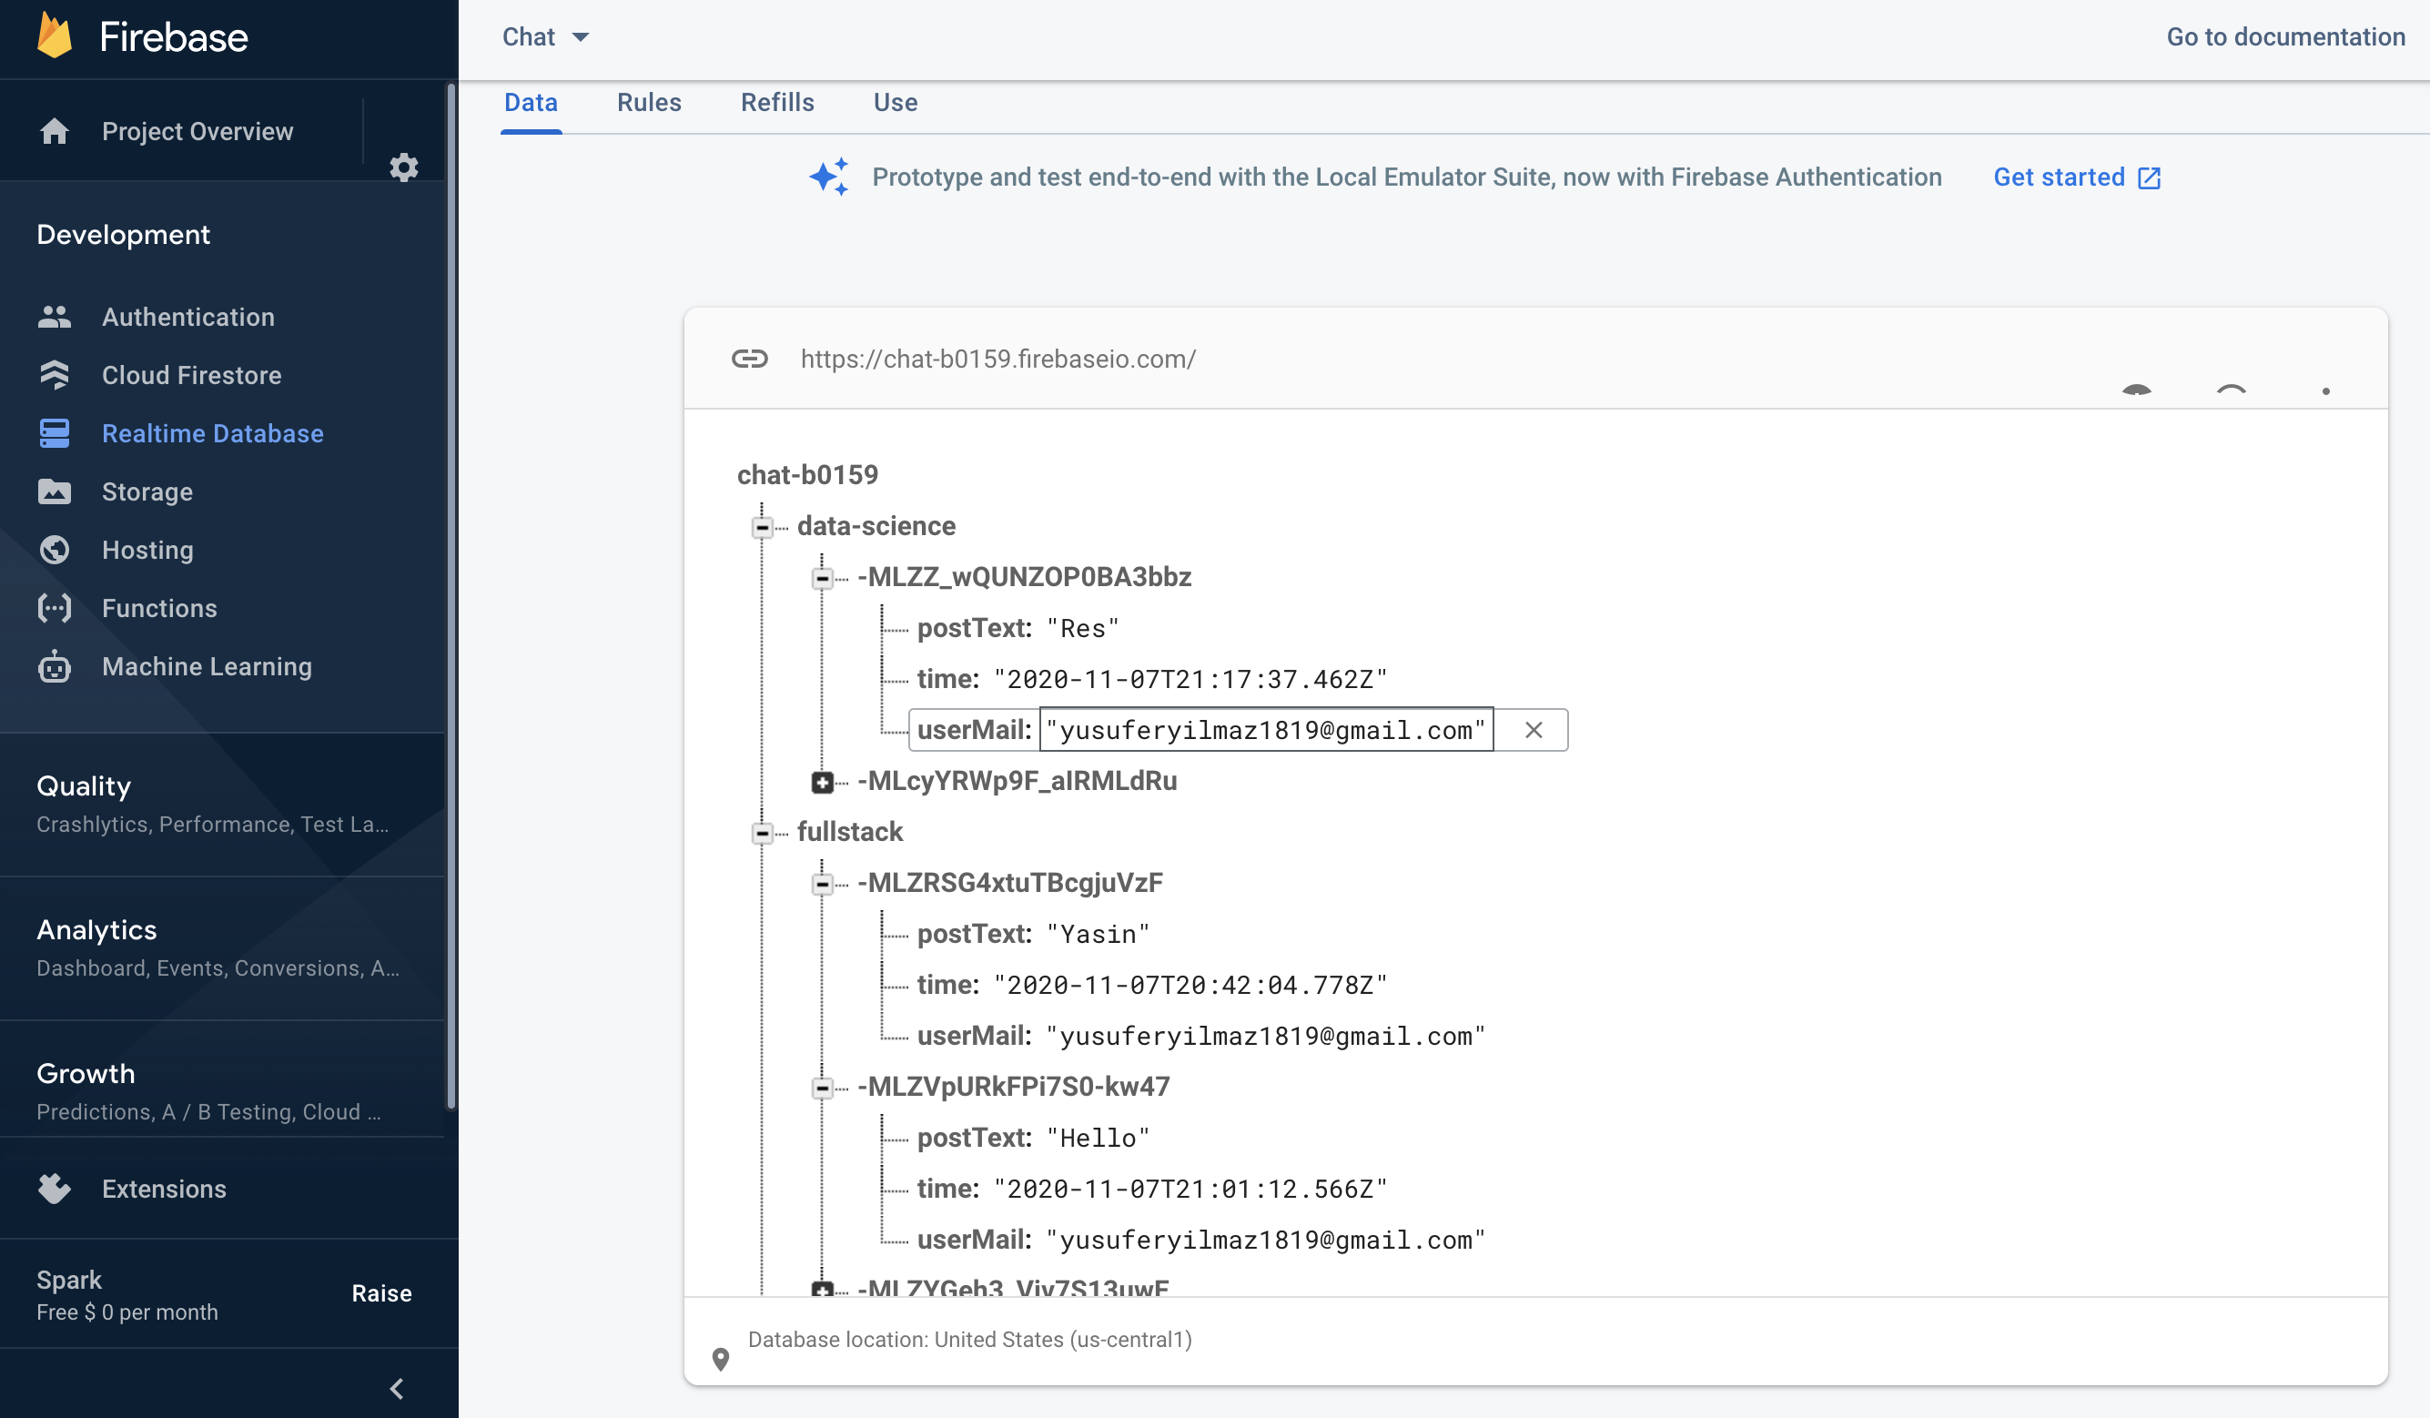Click the Project Overview home icon
The width and height of the screenshot is (2430, 1418).
point(54,131)
